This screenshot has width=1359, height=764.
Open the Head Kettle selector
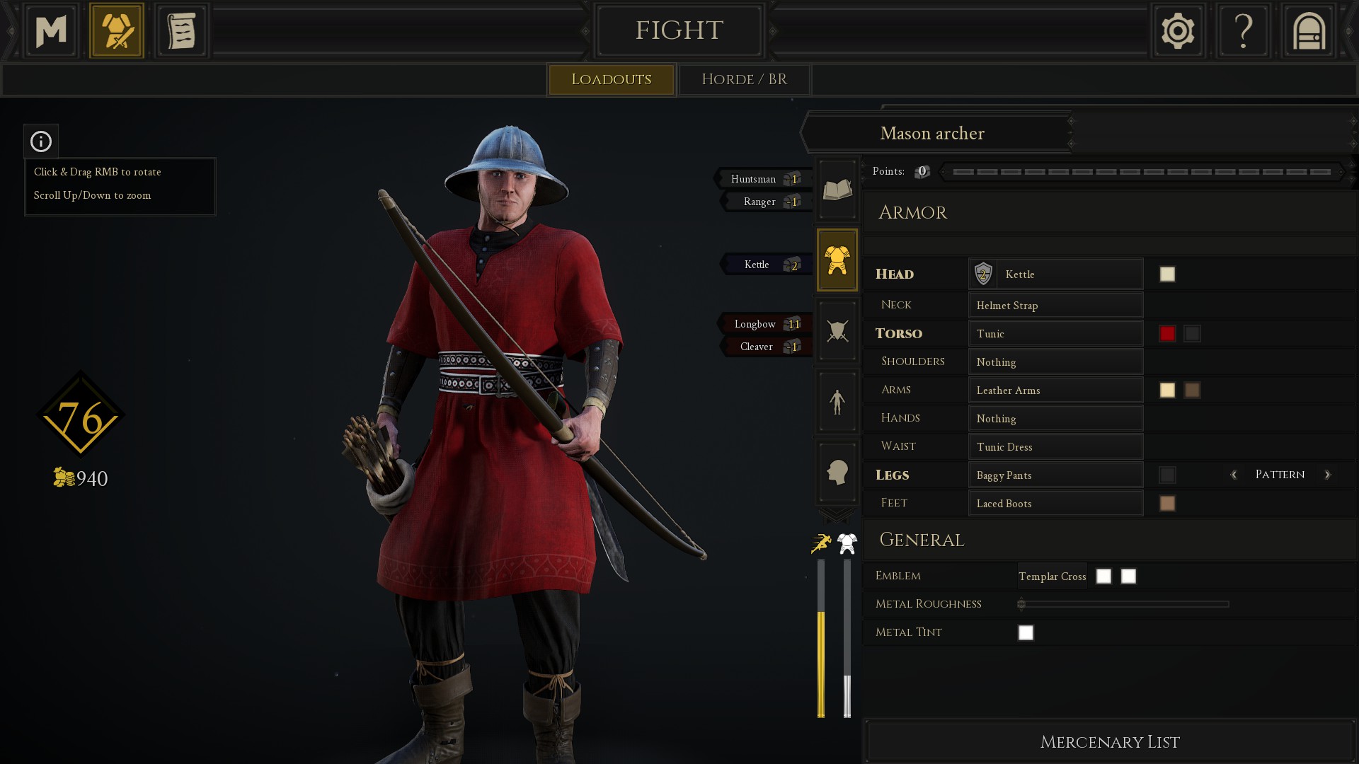tap(1055, 274)
